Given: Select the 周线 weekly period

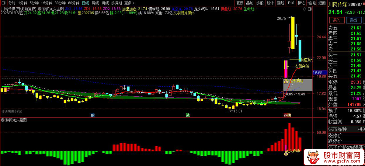Looking at the screenshot, I should coord(95,3).
